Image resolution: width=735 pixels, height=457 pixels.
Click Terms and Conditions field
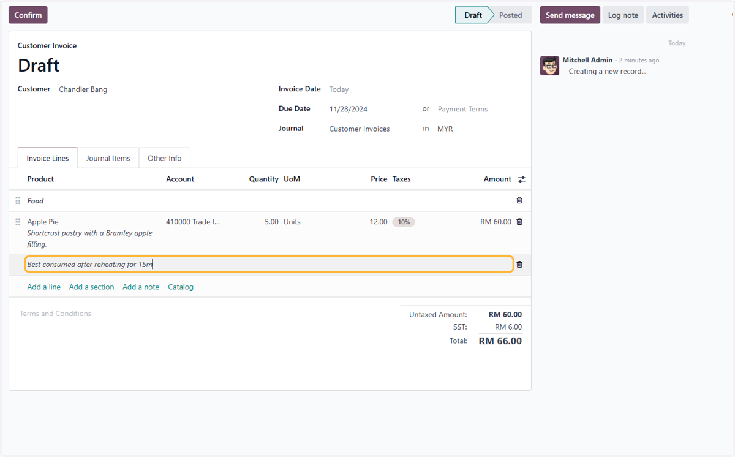click(x=55, y=314)
